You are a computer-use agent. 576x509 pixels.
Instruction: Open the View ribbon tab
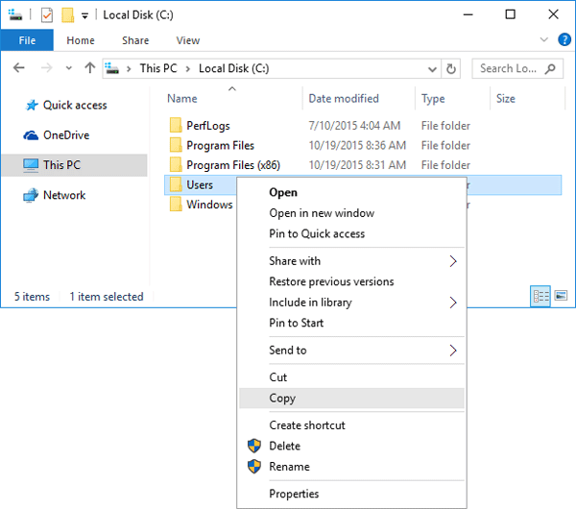click(x=187, y=40)
